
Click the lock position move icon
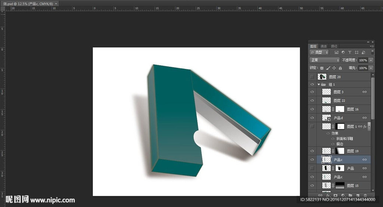(x=334, y=68)
